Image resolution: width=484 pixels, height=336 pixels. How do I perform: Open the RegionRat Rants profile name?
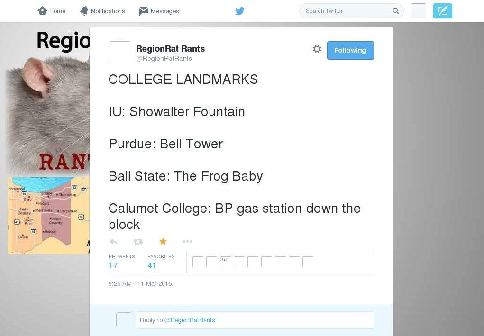click(170, 49)
